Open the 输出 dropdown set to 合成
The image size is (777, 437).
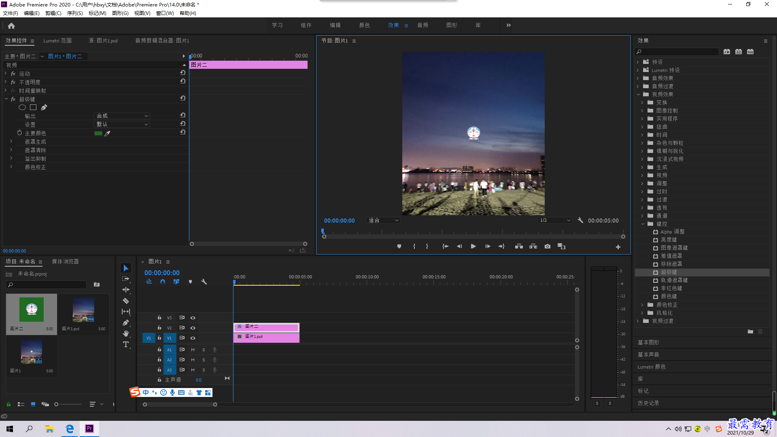(121, 116)
